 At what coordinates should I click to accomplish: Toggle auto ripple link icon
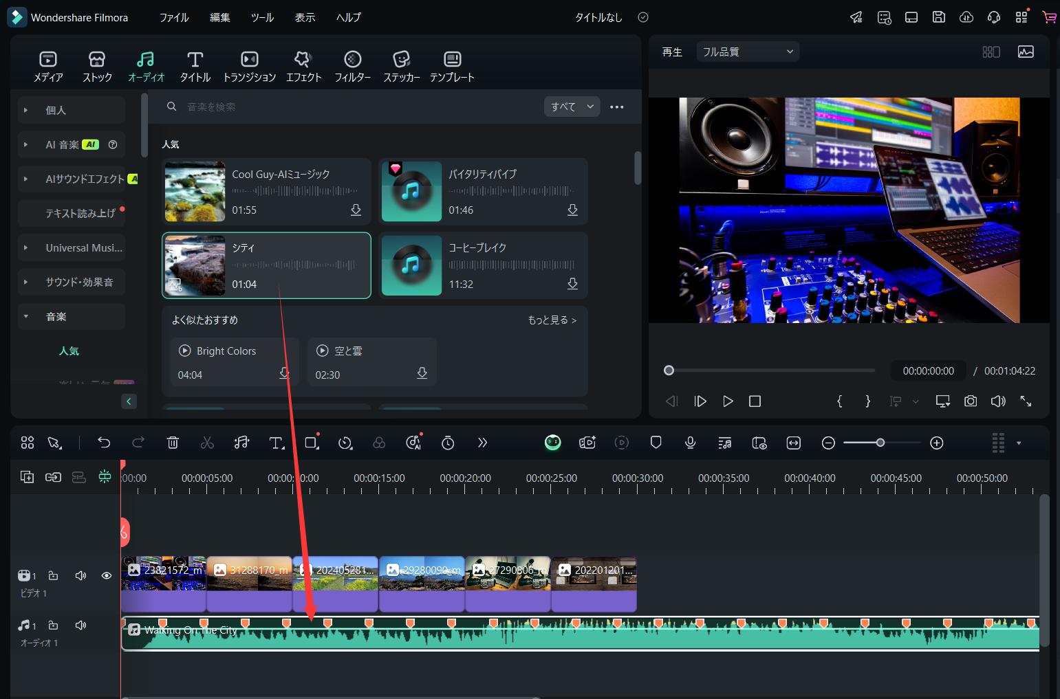click(53, 477)
